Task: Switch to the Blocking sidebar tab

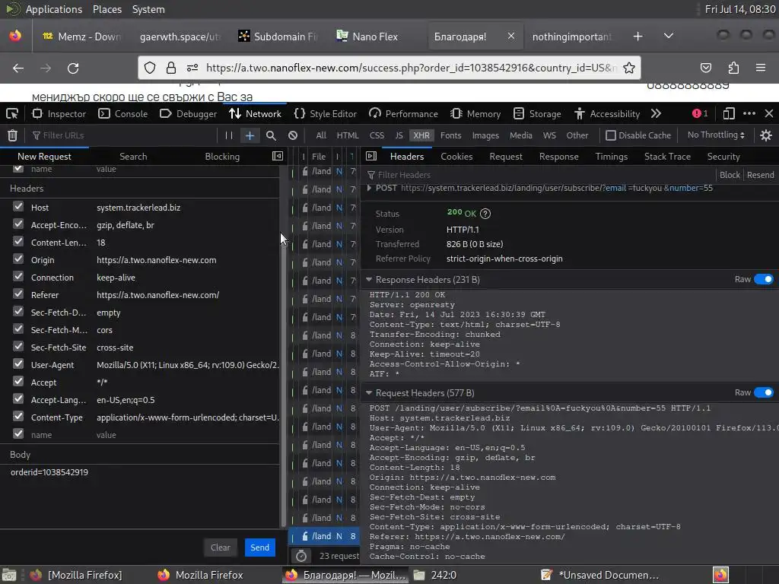Action: (222, 157)
